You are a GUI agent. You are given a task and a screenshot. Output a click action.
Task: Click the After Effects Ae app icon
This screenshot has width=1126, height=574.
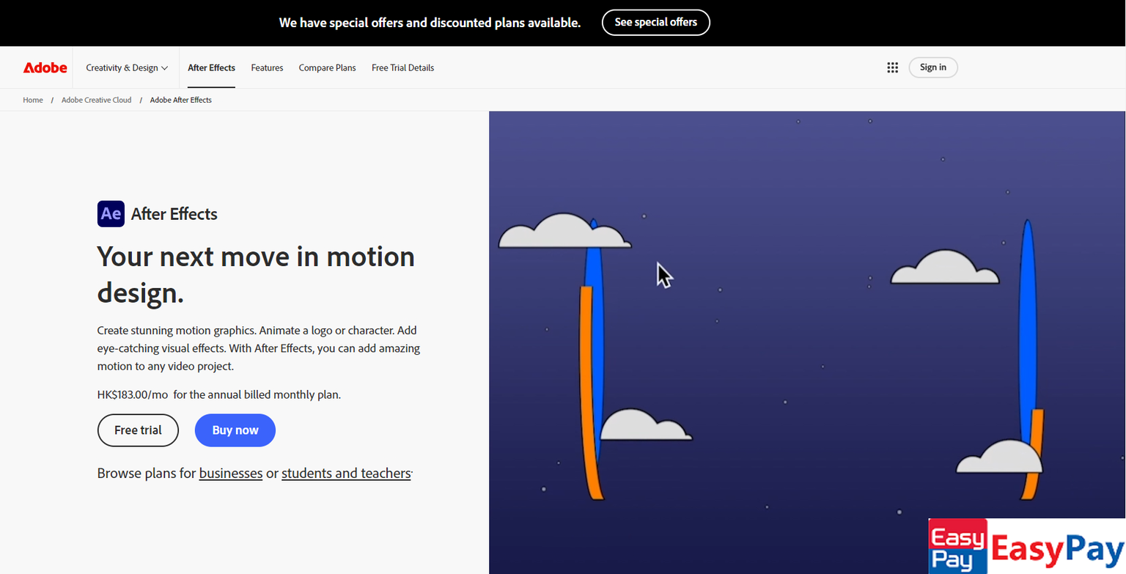[111, 213]
